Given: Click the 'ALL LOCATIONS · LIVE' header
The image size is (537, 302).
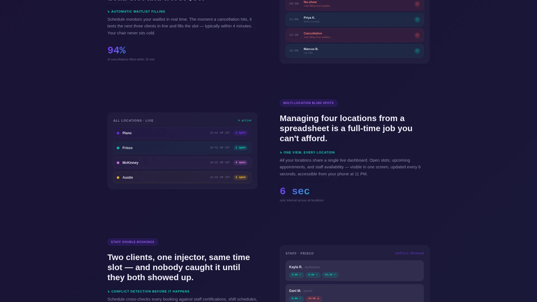Looking at the screenshot, I should pos(133,121).
